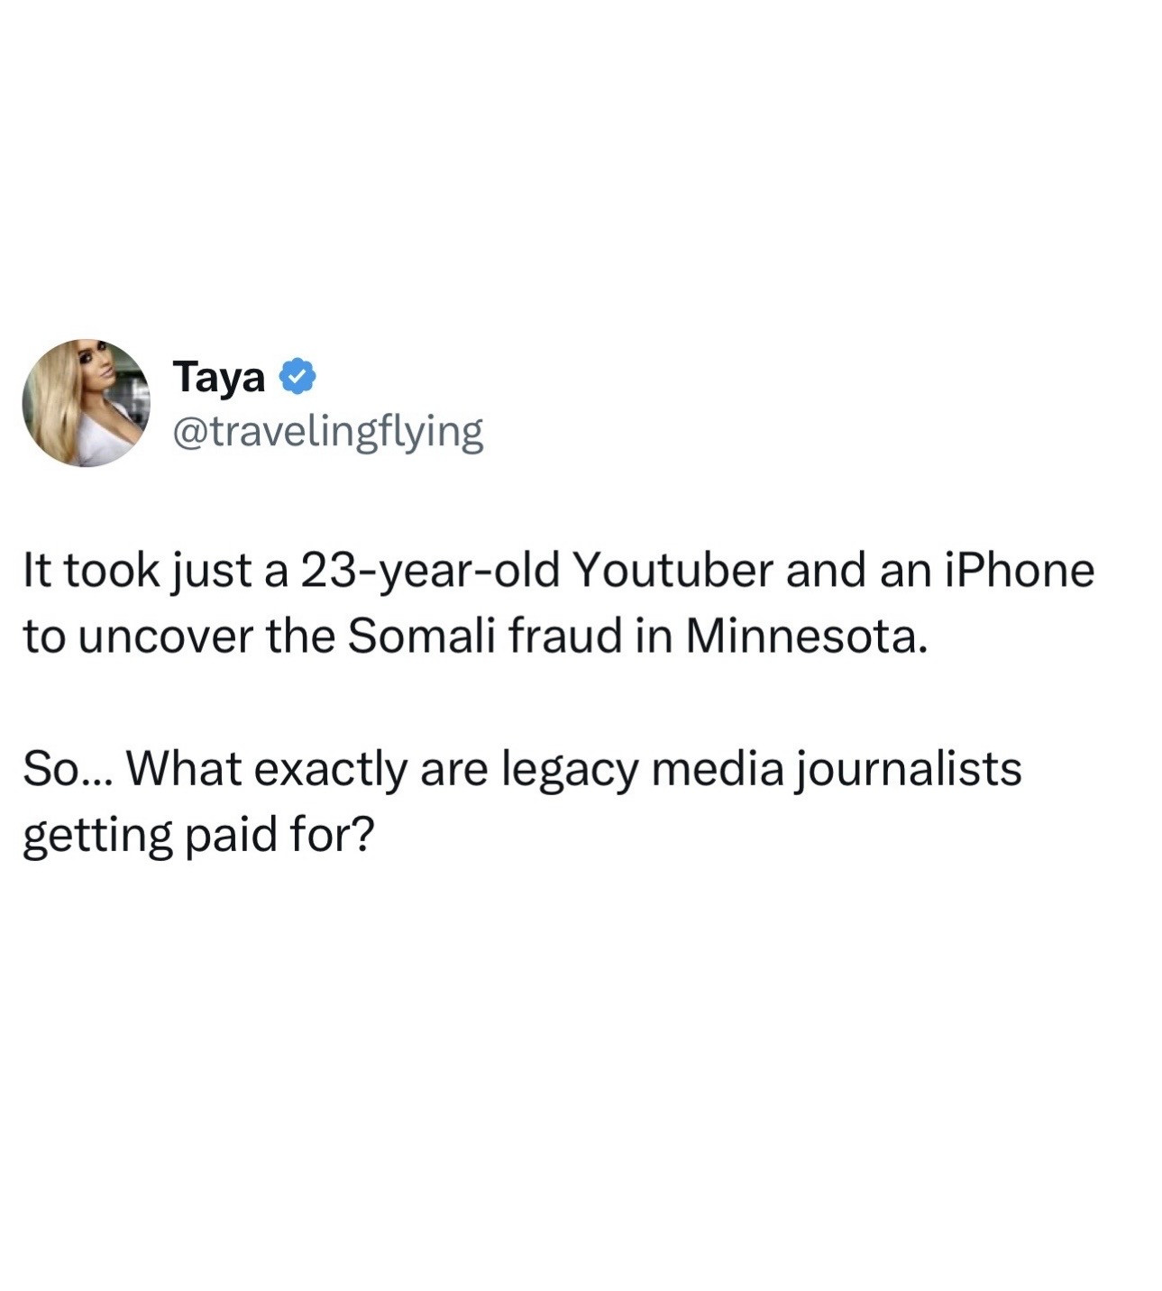Open the @travelingflying handle
The height and width of the screenshot is (1291, 1162).
(x=327, y=432)
